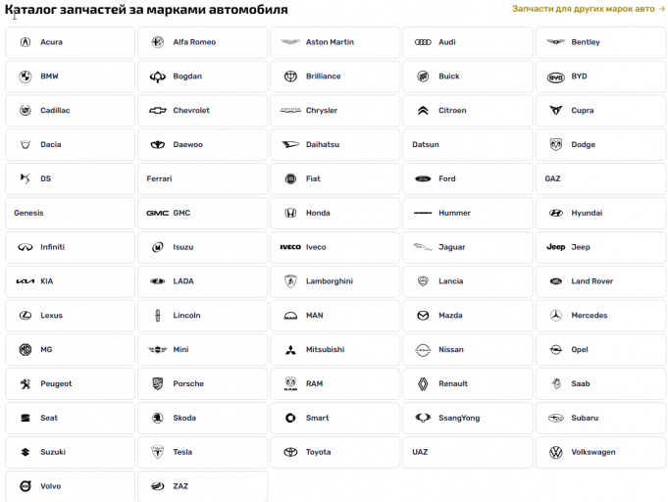Select the Lamborghini brand tile
Screen dimensions: 668x502
click(x=335, y=281)
